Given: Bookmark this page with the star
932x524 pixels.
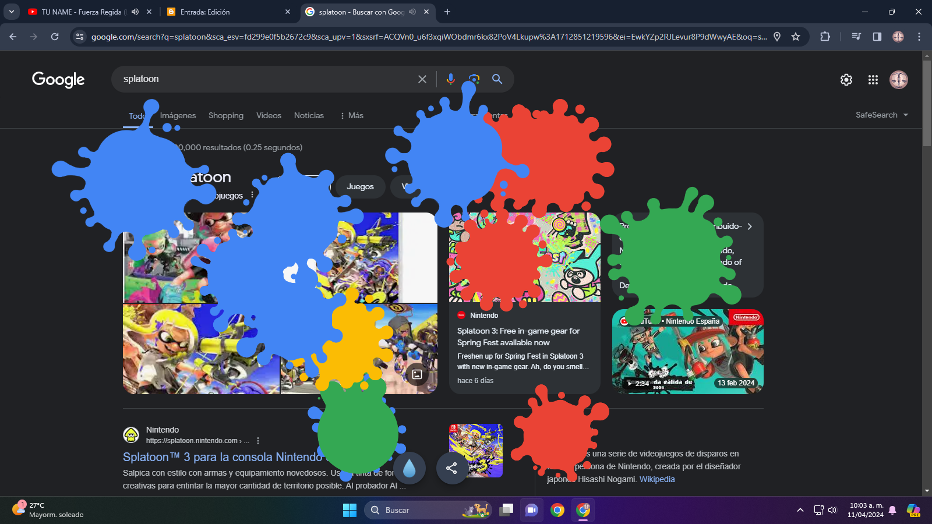Looking at the screenshot, I should 796,37.
